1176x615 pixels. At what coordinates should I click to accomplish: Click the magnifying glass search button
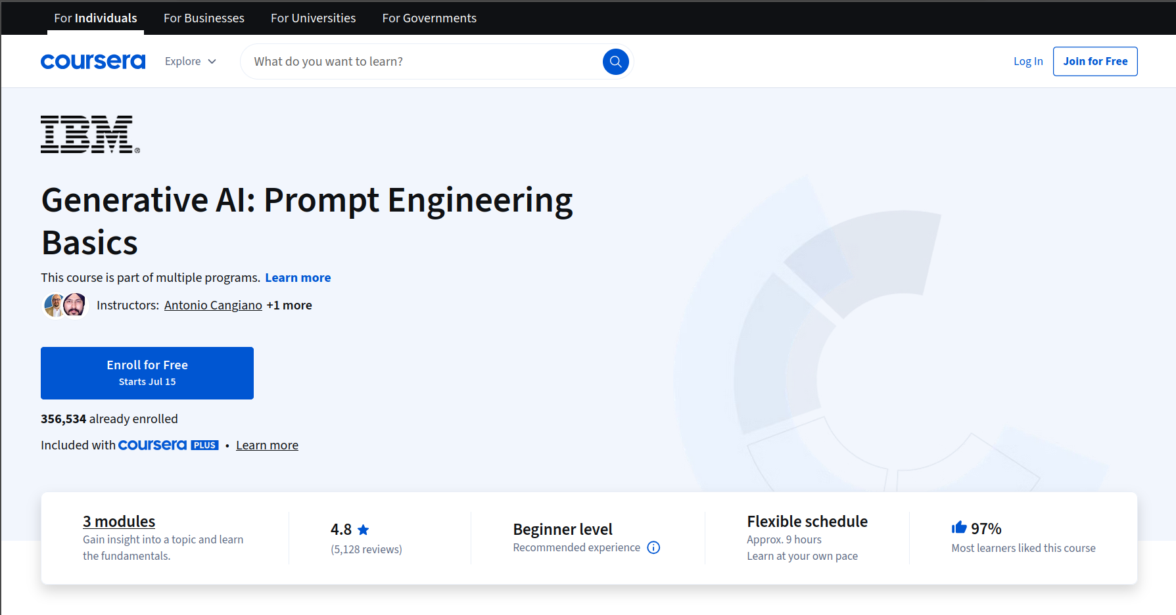click(615, 62)
